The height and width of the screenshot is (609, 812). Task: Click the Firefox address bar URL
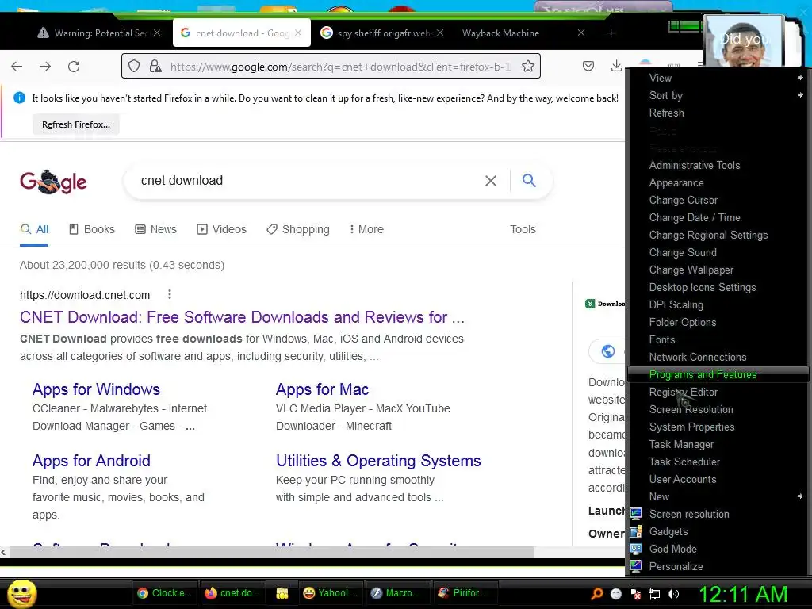pyautogui.click(x=340, y=67)
